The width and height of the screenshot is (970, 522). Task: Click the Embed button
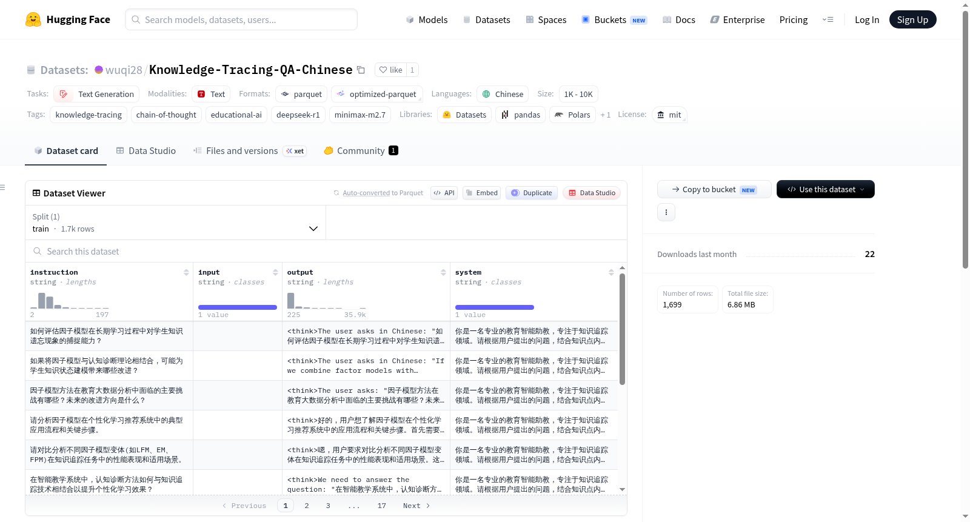(x=481, y=193)
